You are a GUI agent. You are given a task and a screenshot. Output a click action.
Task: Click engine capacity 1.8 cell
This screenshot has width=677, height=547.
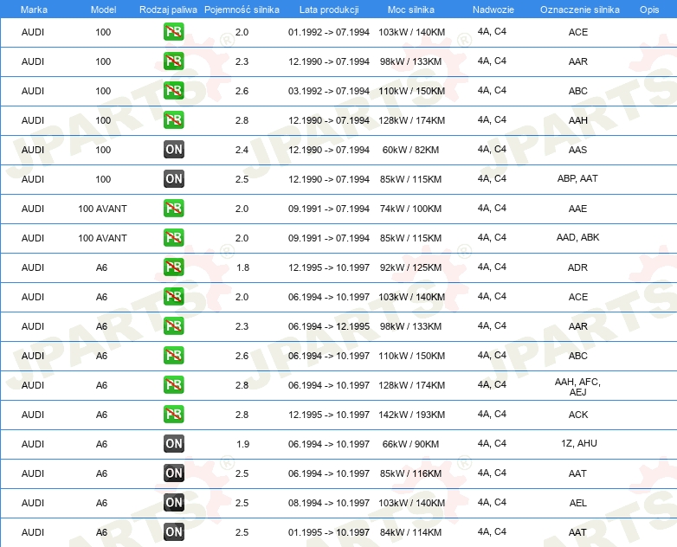(x=242, y=267)
